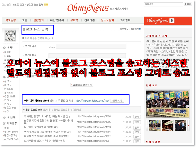
Task: Open the 복지논쟁 menu item
Action: tap(11, 20)
